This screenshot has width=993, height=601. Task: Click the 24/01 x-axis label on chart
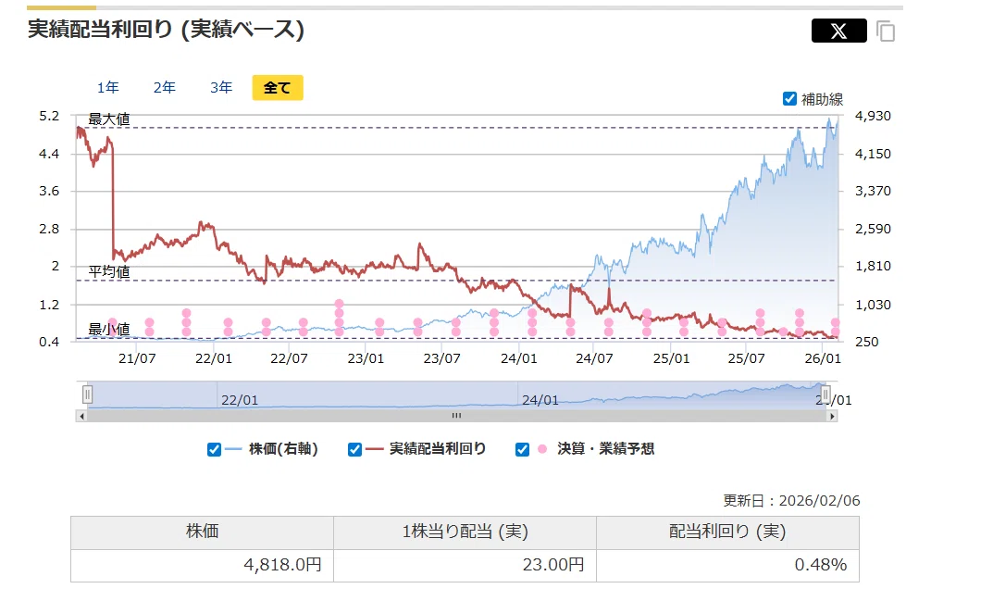(518, 358)
